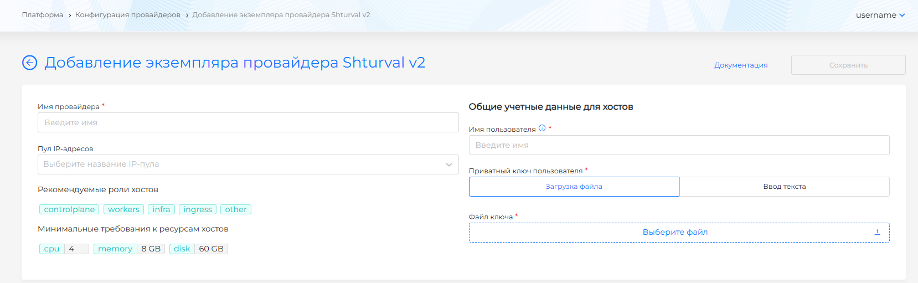Screen dimensions: 918x283
Task: Focus the Имя пользователя input field
Action: [x=679, y=145]
